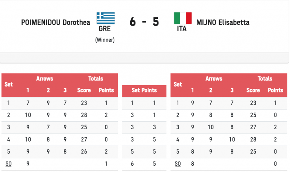Click Arrows header in Poimenidou's table
Image resolution: width=290 pixels, height=172 pixels.
[45, 79]
